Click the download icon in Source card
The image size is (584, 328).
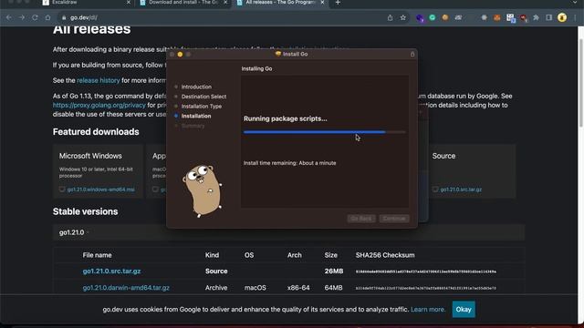[435, 190]
